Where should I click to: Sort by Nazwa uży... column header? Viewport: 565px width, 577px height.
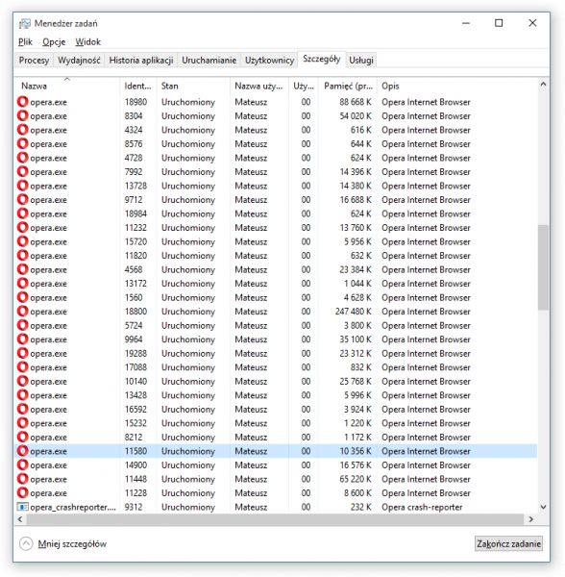pyautogui.click(x=259, y=86)
